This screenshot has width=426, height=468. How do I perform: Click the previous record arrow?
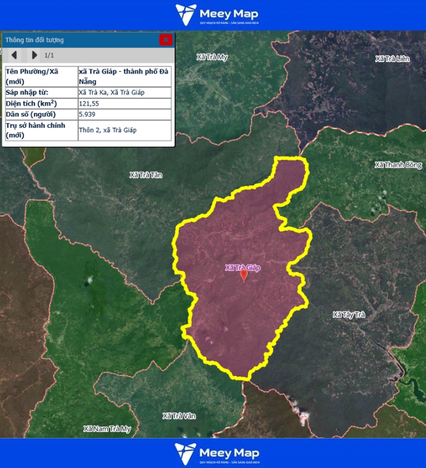[14, 55]
